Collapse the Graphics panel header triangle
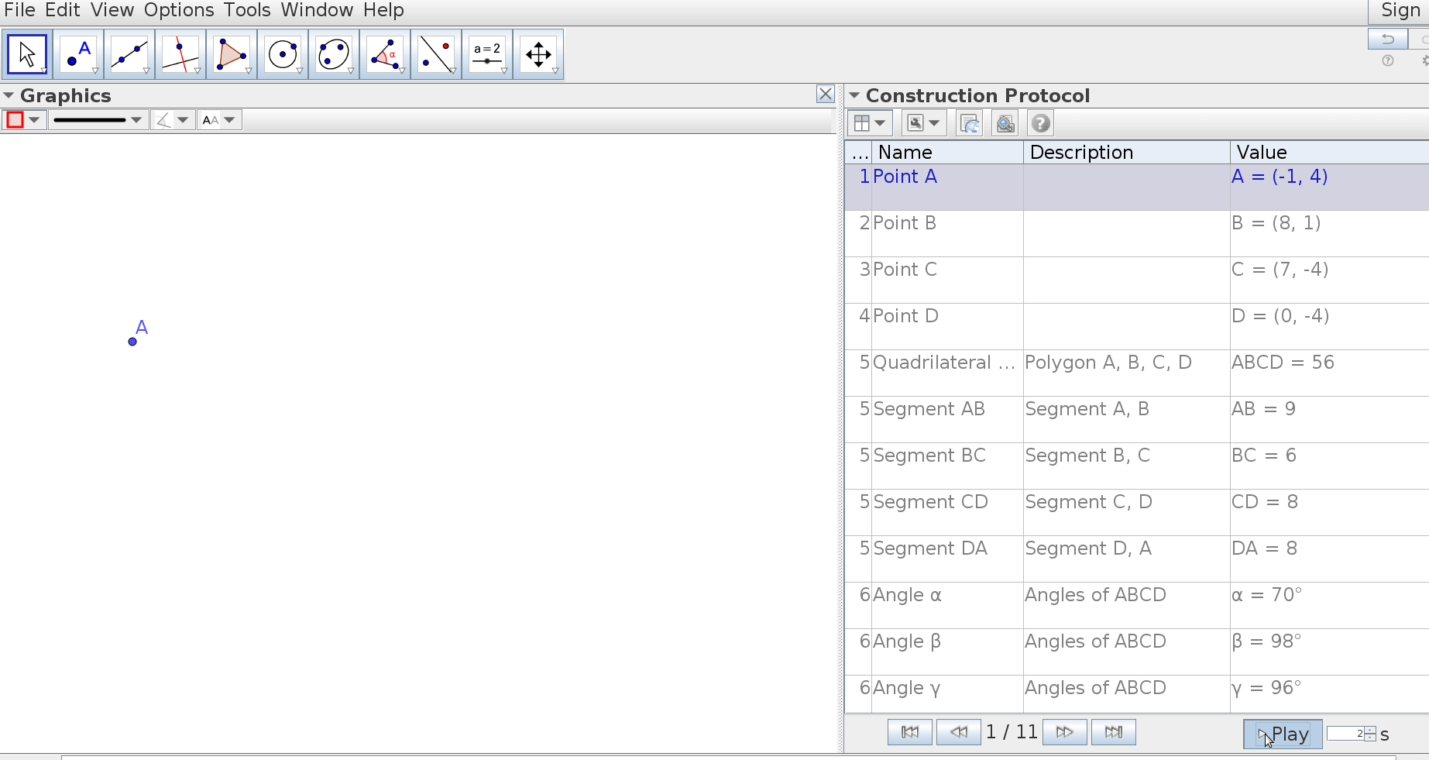This screenshot has height=760, width=1429. [9, 96]
